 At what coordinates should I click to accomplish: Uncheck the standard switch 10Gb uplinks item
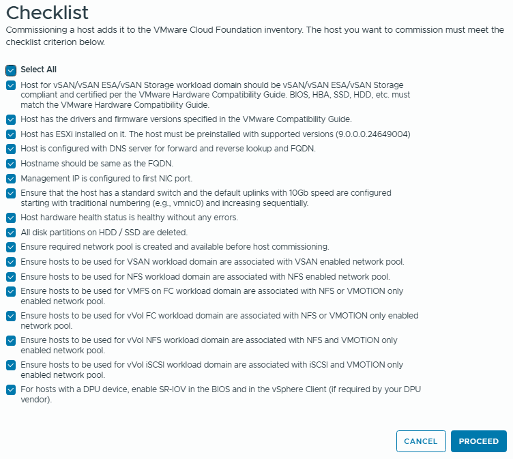pyautogui.click(x=10, y=194)
